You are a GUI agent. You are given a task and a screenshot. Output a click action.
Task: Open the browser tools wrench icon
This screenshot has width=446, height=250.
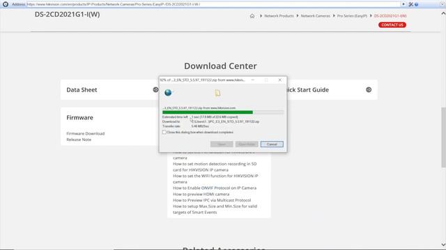(410, 4)
